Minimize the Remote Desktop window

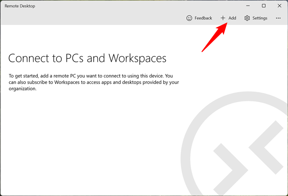(x=248, y=6)
